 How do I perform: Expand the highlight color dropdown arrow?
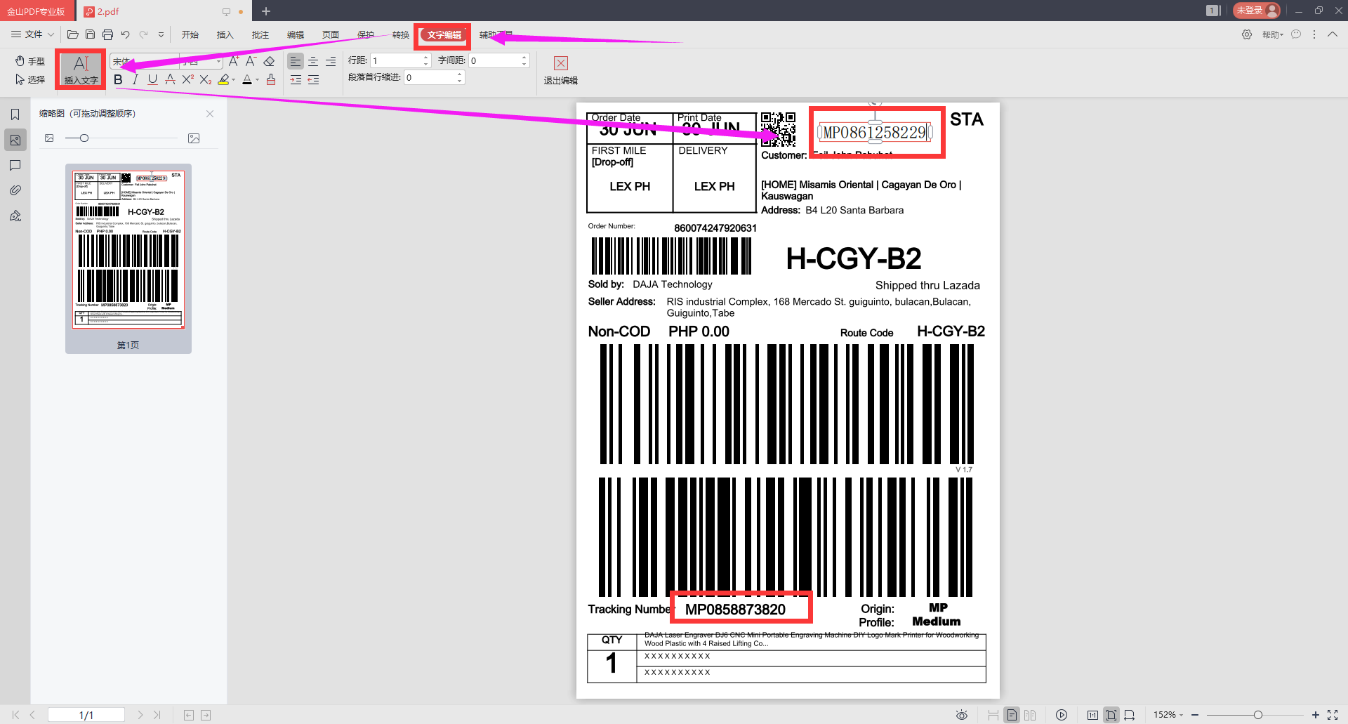(x=234, y=80)
